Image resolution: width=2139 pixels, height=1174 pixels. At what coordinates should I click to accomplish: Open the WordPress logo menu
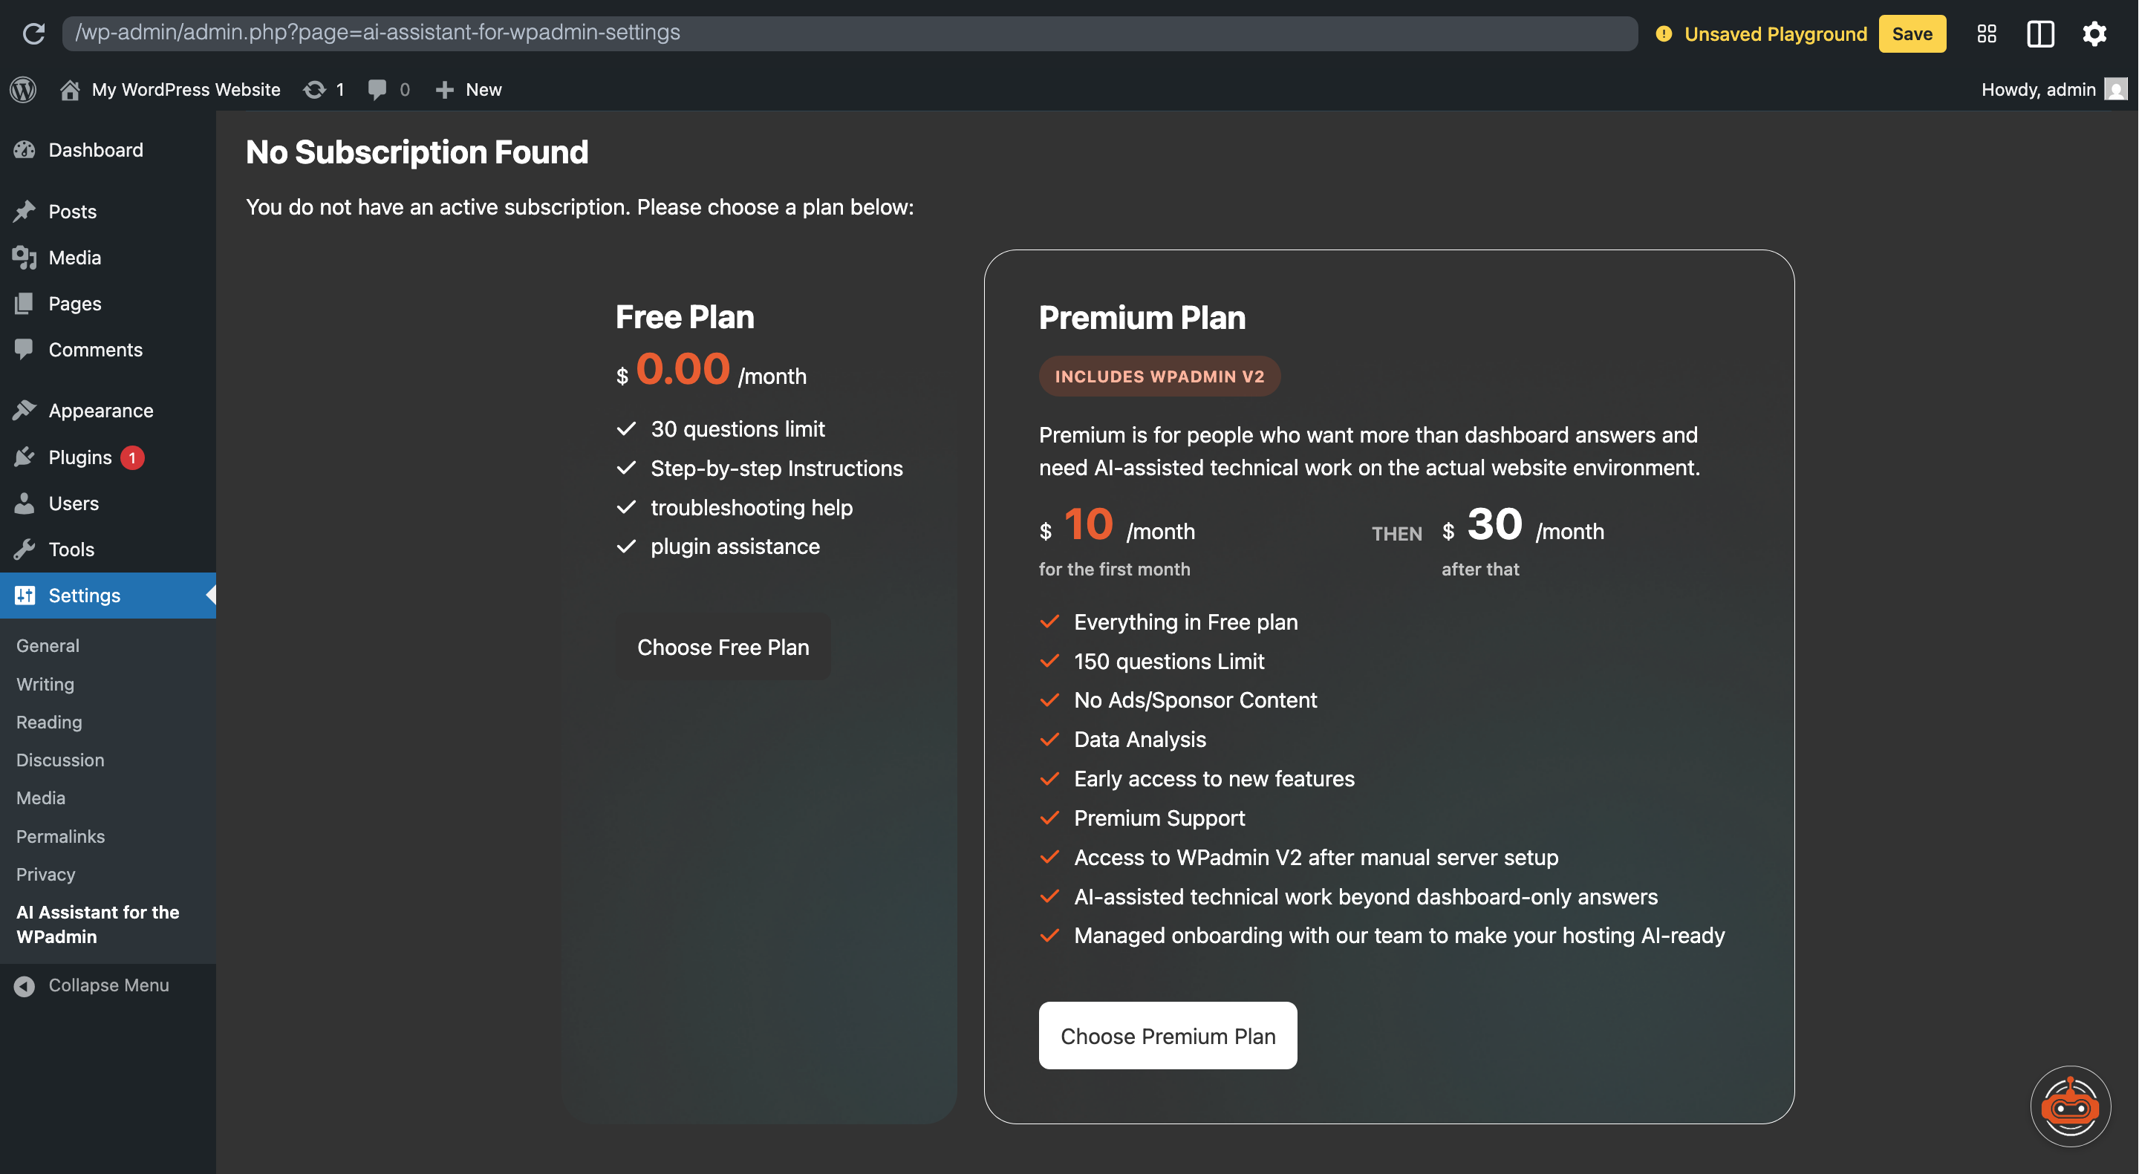pyautogui.click(x=23, y=89)
